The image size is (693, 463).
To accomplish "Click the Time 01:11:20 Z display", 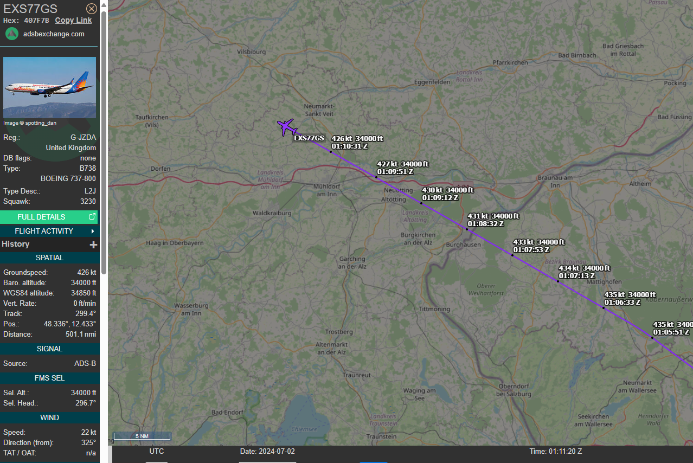I will [x=556, y=451].
